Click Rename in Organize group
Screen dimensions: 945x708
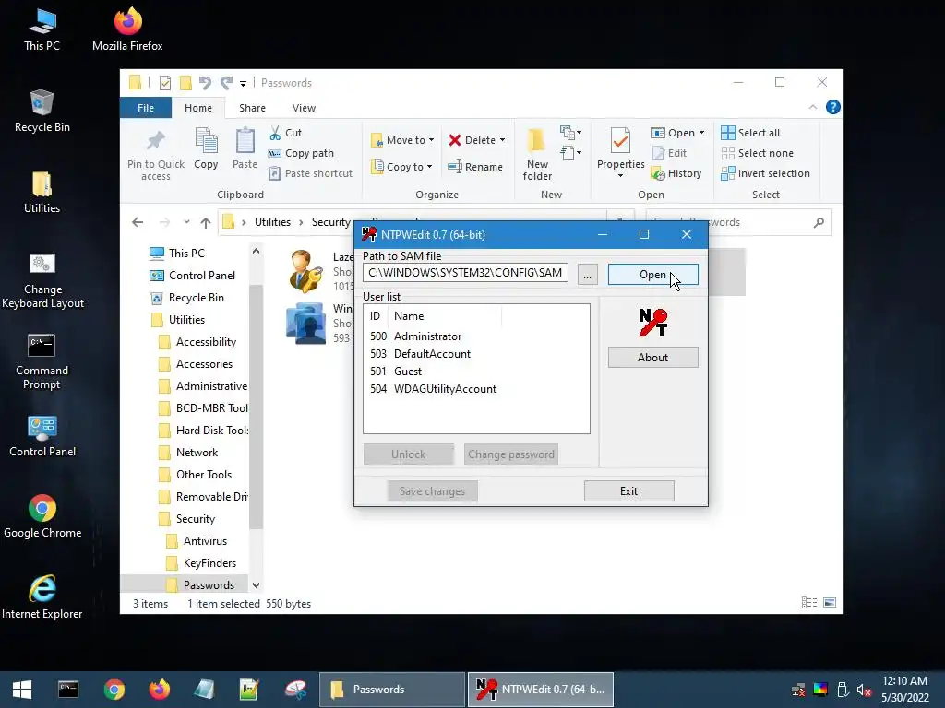tap(475, 167)
